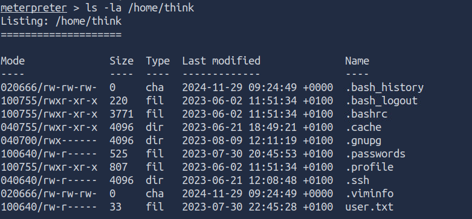Click the Size column header

121,61
